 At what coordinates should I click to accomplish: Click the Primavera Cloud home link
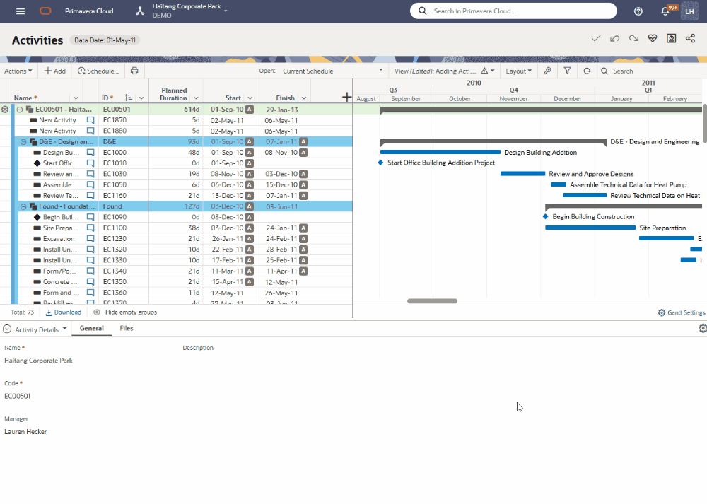click(89, 11)
